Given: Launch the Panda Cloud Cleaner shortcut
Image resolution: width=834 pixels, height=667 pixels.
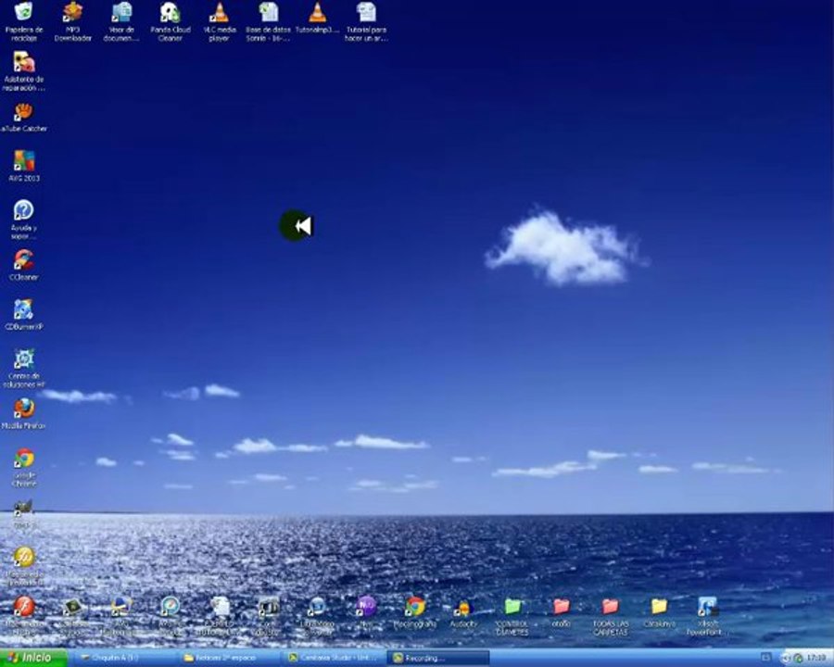Looking at the screenshot, I should [x=171, y=21].
